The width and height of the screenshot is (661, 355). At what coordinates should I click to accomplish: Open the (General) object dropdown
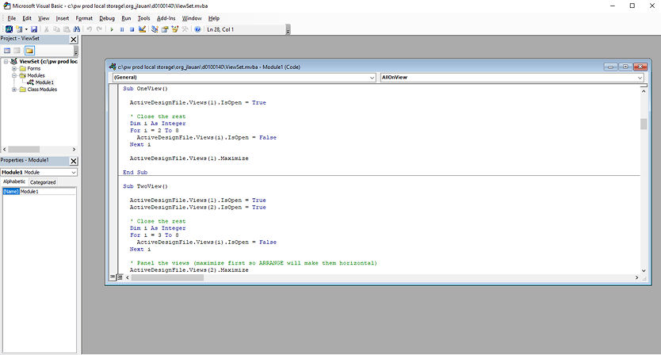pyautogui.click(x=372, y=78)
